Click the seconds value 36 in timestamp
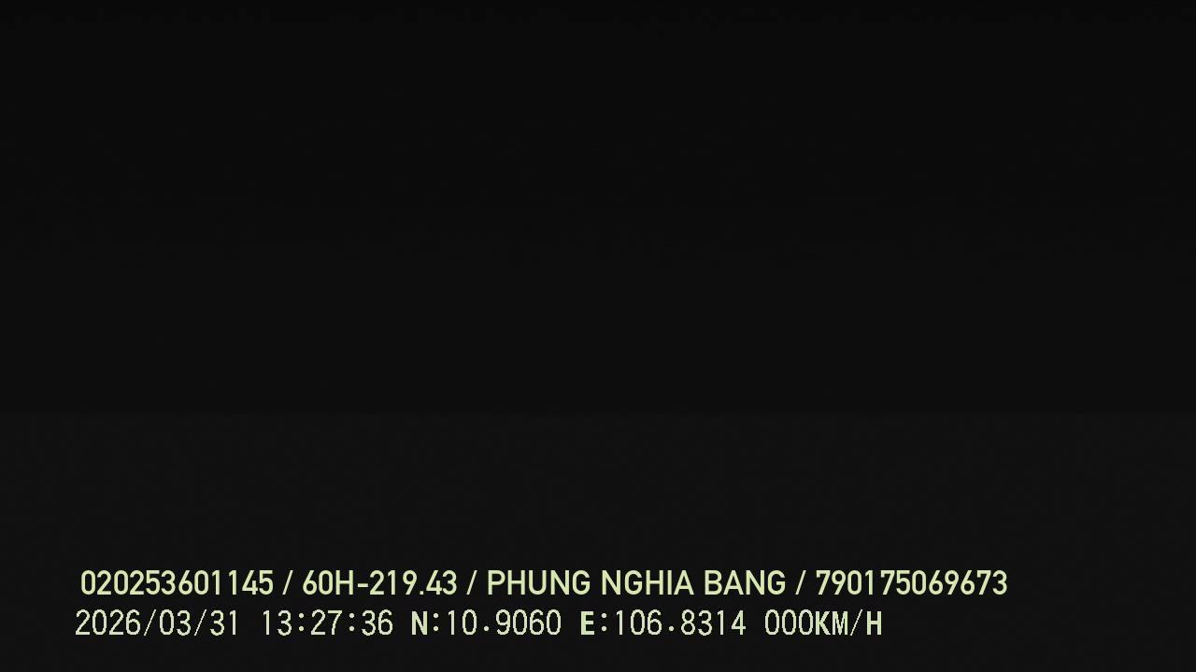 (x=377, y=623)
